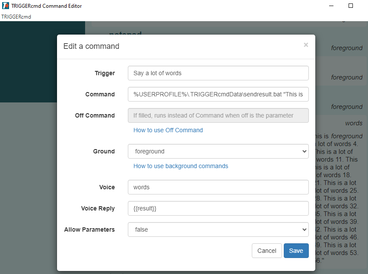
Task: Click the Voice Reply input field
Action: click(218, 208)
